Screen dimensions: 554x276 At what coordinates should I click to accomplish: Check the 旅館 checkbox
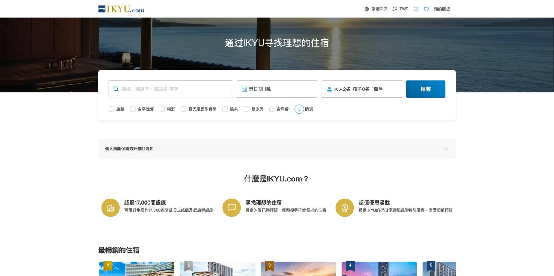click(x=111, y=109)
